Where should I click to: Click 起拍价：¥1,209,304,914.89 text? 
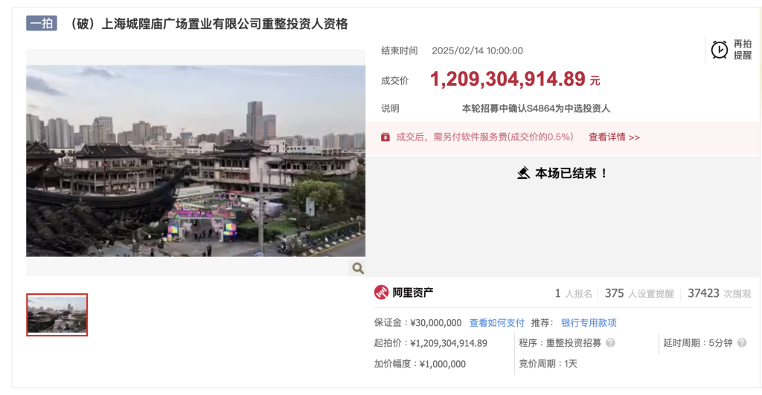point(431,343)
